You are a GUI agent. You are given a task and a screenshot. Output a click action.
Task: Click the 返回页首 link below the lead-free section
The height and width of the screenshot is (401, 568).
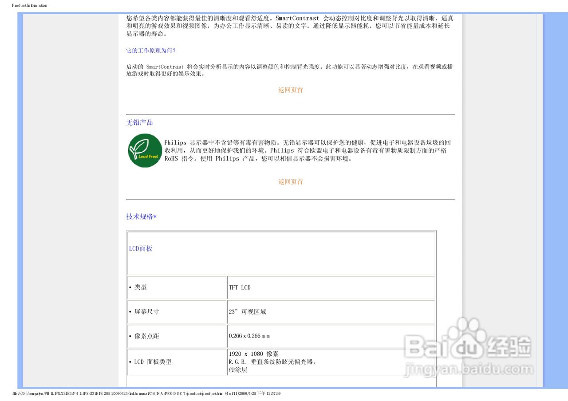click(x=291, y=182)
